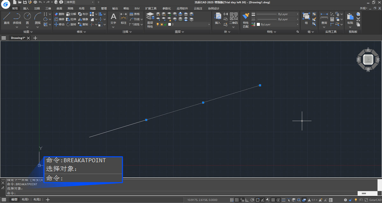Click the Save icon in quick access toolbar

pos(25,2)
